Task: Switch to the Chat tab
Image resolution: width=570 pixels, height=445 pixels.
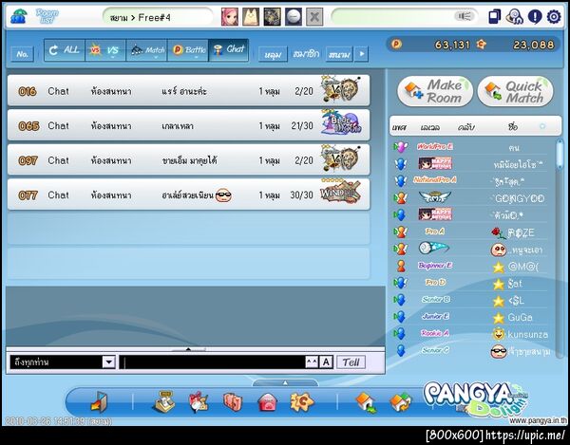Action: [229, 50]
